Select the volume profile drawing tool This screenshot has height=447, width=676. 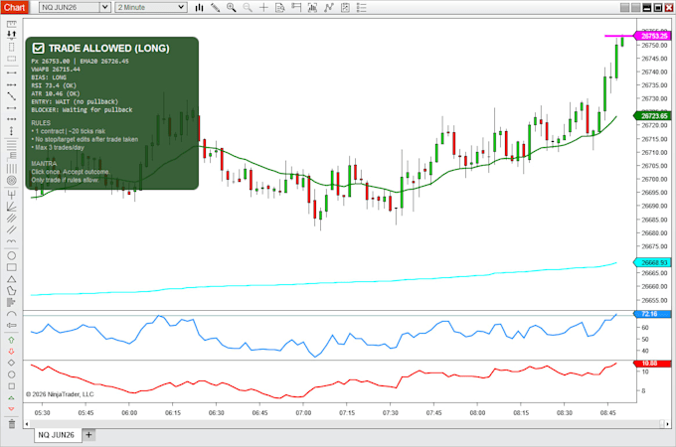(x=12, y=302)
